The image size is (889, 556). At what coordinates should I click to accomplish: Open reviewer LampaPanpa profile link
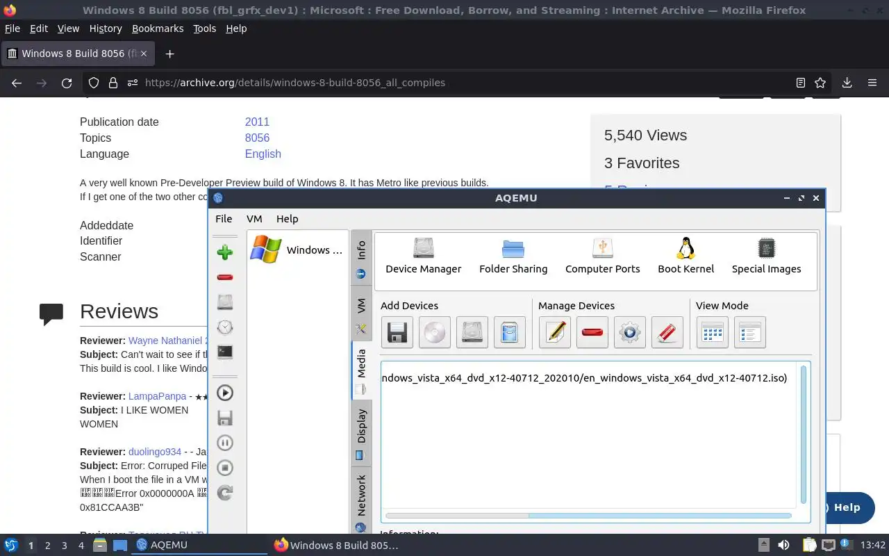[157, 396]
